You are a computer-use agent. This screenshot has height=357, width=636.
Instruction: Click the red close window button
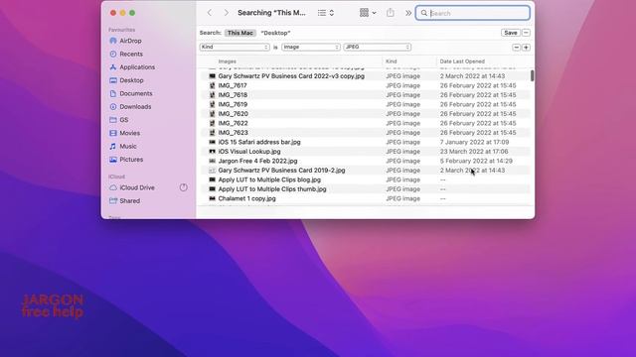point(113,13)
